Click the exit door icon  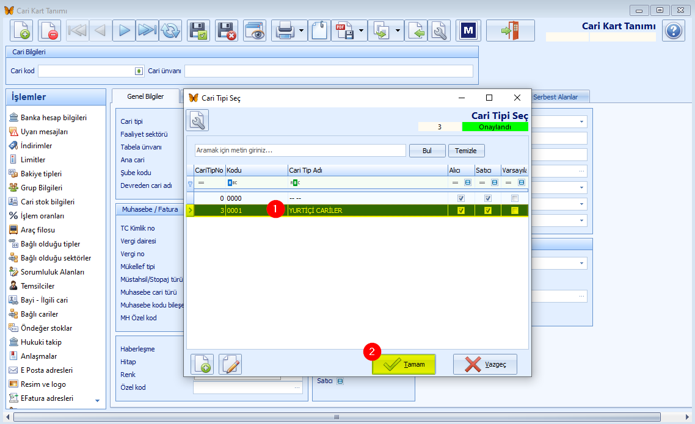click(510, 31)
